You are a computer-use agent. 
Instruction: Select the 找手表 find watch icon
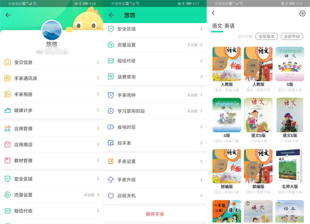(111, 143)
